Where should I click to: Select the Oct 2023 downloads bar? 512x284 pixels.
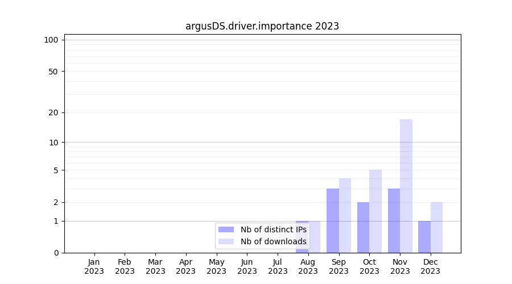tap(375, 211)
